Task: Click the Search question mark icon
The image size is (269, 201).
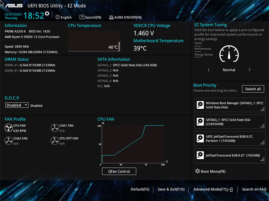Action: click(x=82, y=17)
